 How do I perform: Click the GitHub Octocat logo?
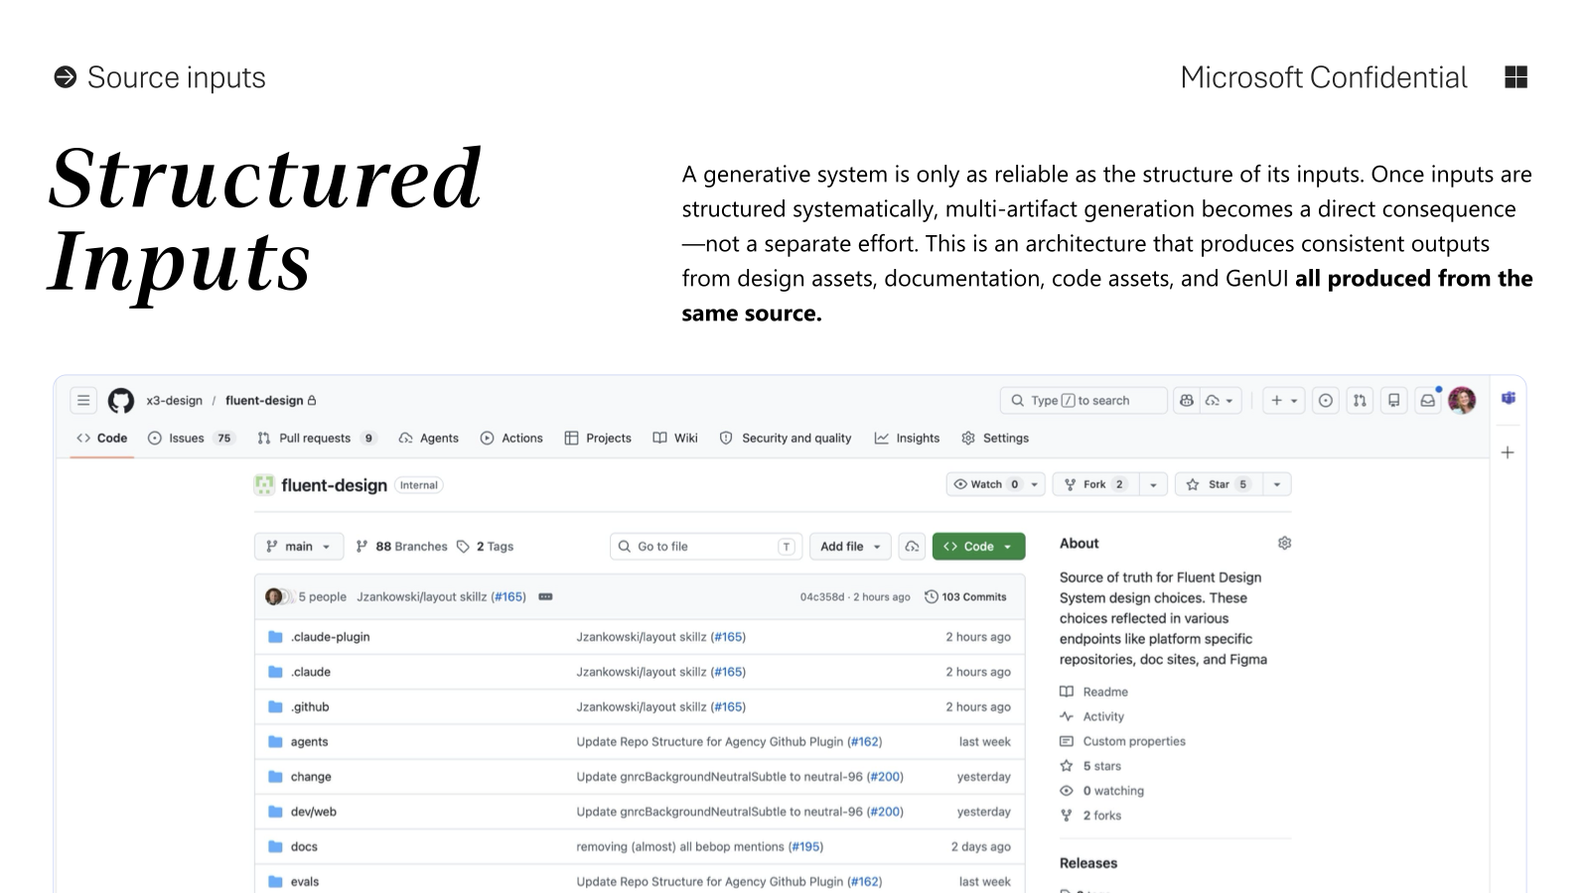tap(121, 401)
